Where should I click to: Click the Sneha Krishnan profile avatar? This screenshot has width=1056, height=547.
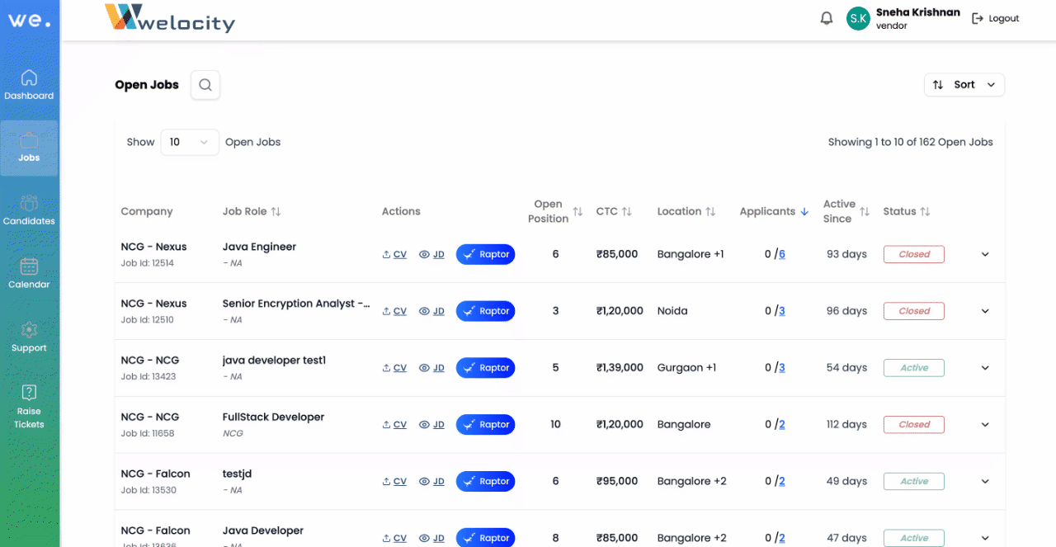[858, 18]
